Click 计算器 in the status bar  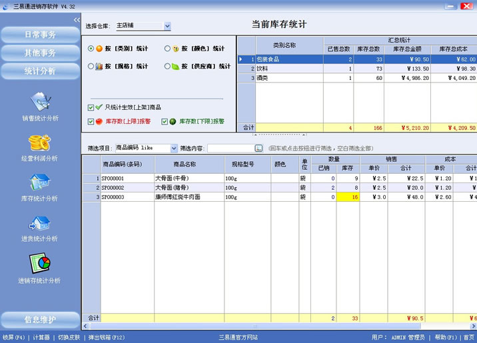(41, 337)
